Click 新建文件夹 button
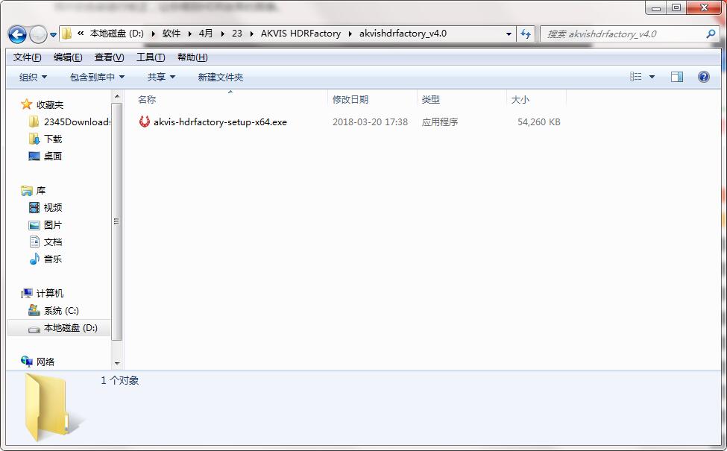The height and width of the screenshot is (451, 727). pyautogui.click(x=220, y=77)
